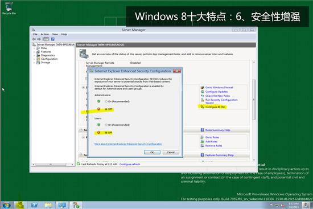
Task: Open the Help menu
Action: click(64, 34)
